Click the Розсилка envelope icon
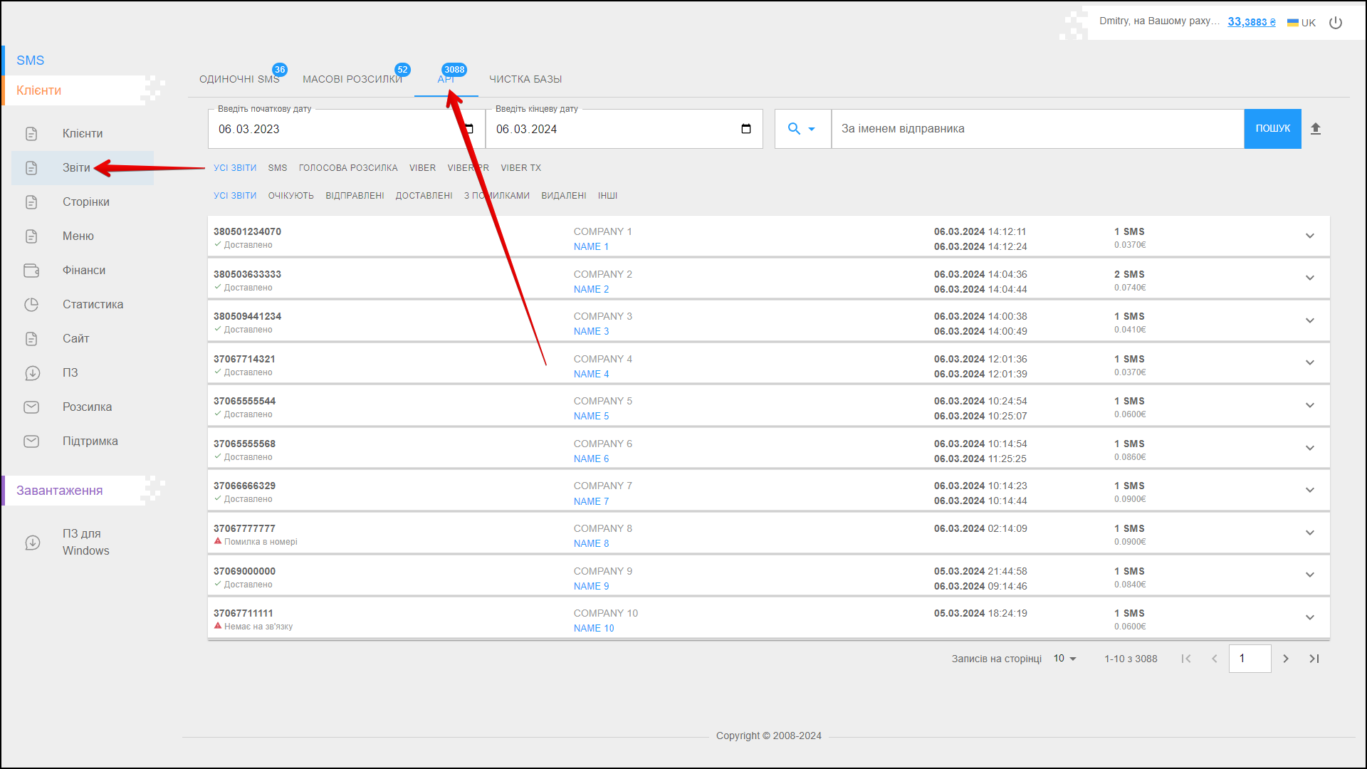The image size is (1367, 769). click(x=31, y=407)
